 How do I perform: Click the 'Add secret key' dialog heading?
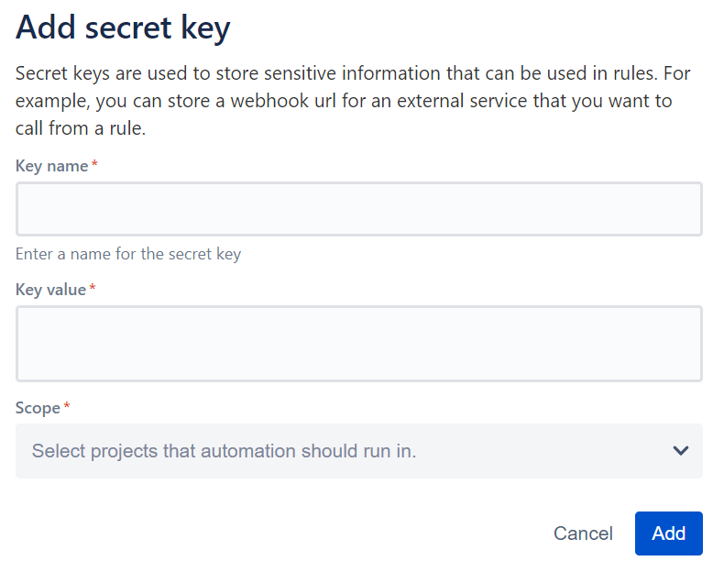pos(123,28)
